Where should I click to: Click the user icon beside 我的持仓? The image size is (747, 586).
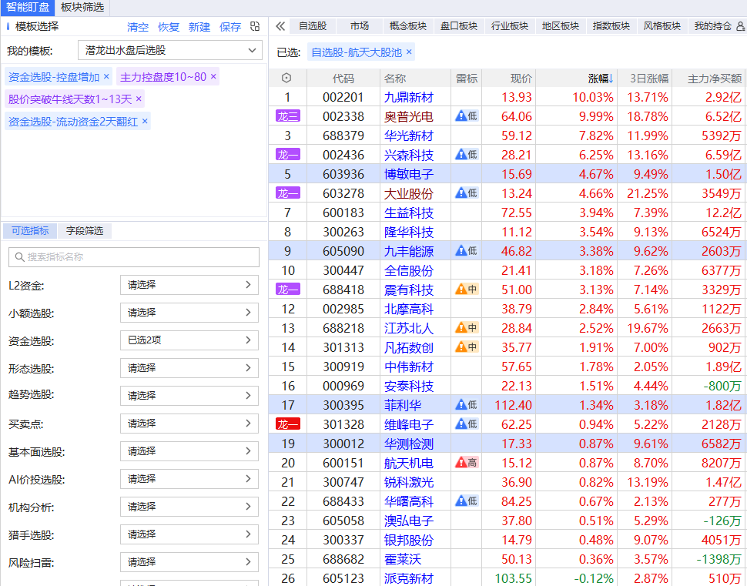pos(740,26)
